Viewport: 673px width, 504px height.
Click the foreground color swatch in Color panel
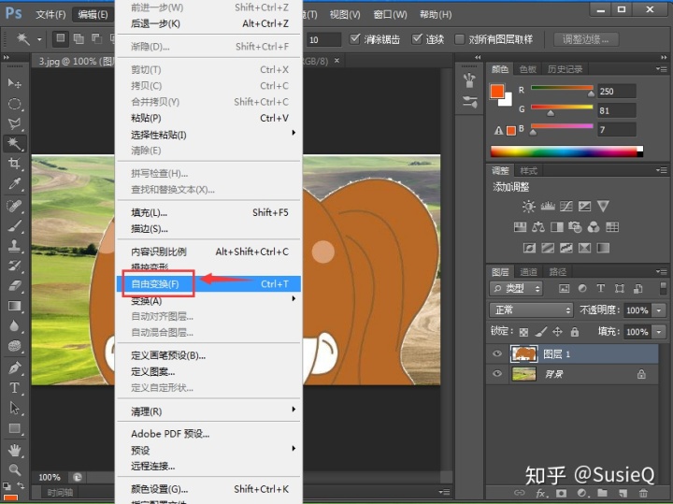point(497,91)
